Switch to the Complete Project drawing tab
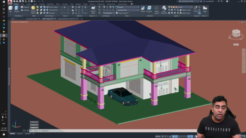246x138 pixels. tap(32, 19)
